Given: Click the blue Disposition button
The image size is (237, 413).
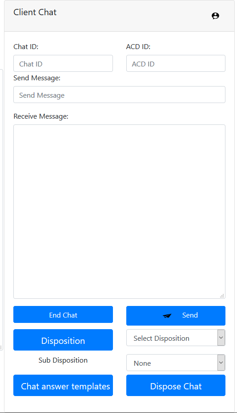Looking at the screenshot, I should point(63,340).
